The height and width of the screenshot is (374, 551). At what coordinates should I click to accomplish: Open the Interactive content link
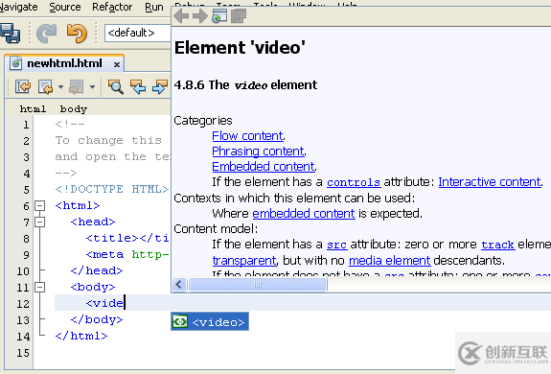coord(490,182)
